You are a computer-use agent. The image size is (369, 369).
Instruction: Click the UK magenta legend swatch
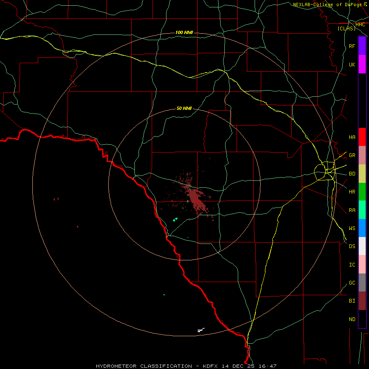[x=362, y=64]
